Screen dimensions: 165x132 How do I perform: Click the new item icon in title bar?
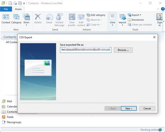(x=10, y=3)
